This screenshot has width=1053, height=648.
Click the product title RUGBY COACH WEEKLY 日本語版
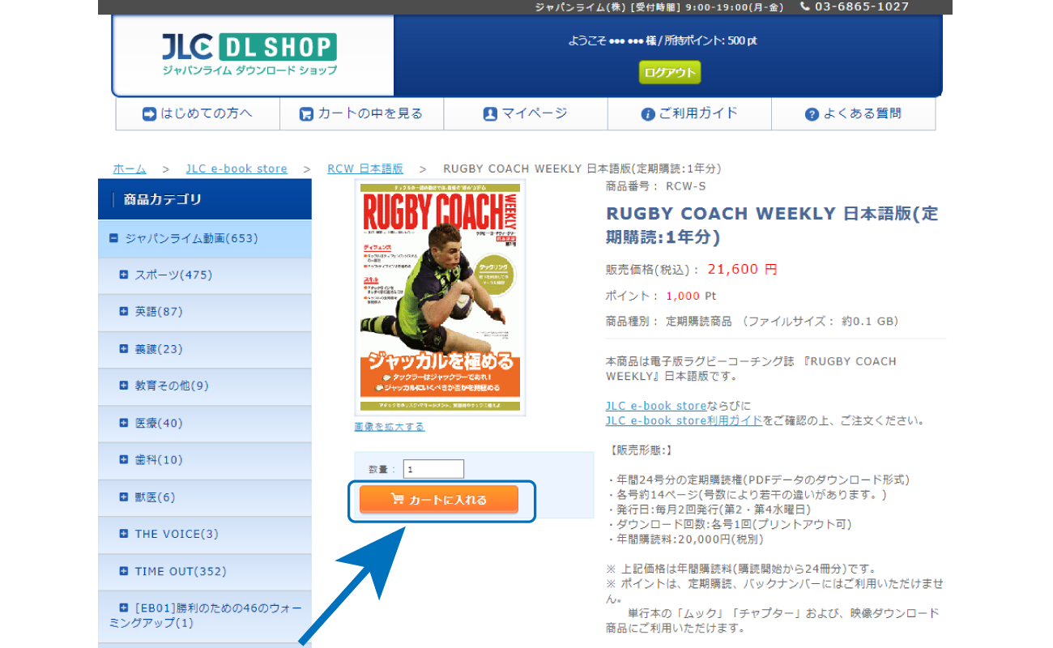pyautogui.click(x=771, y=225)
